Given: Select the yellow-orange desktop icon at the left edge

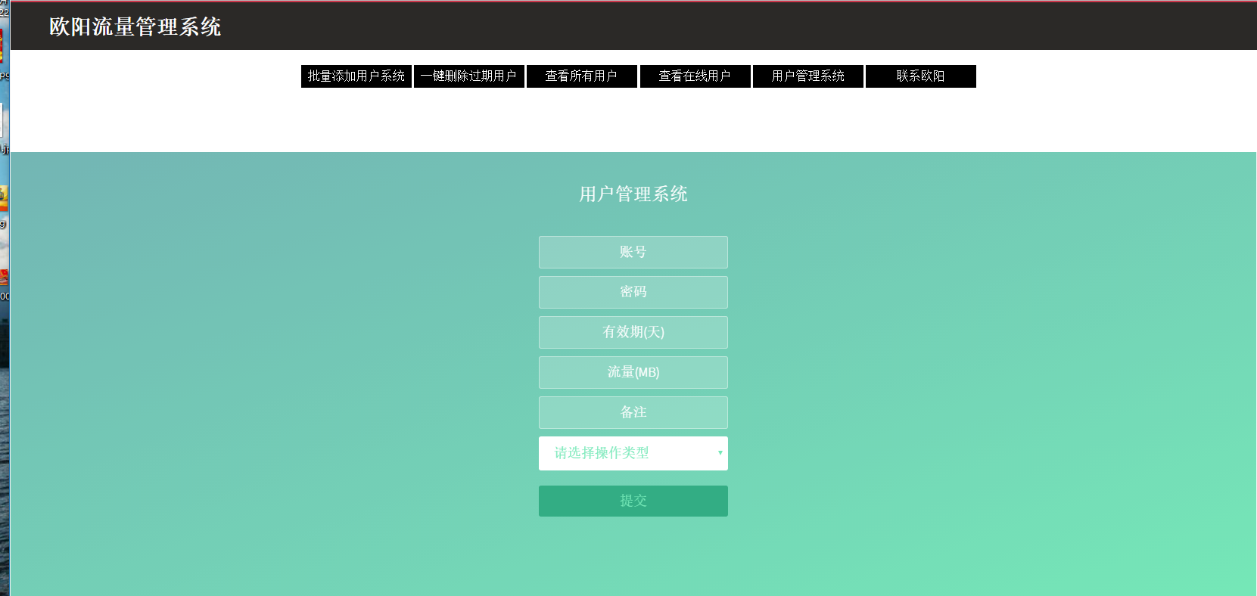Looking at the screenshot, I should (x=3, y=198).
